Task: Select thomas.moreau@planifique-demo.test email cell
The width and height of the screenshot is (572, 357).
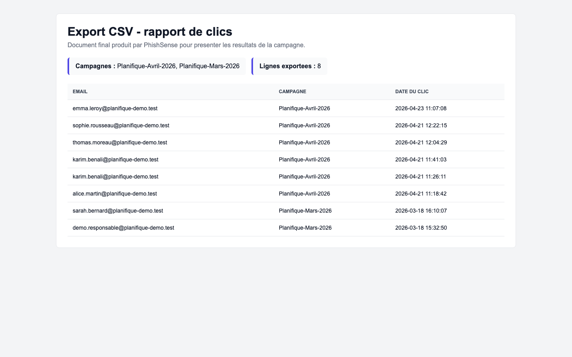Action: point(120,142)
